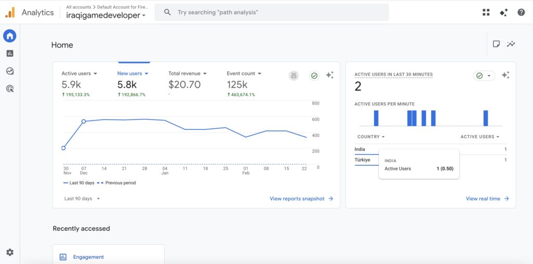Expand the realtime card checkmark dropdown

[x=484, y=76]
